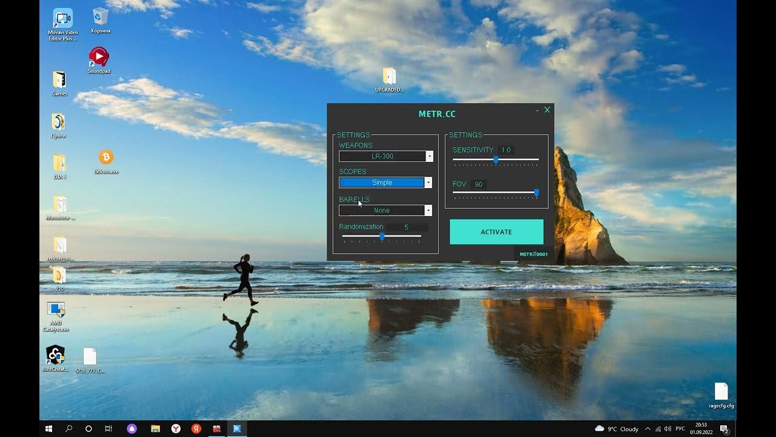Launch the purple Alice assistant taskbar icon
This screenshot has height=437, width=776.
(132, 429)
